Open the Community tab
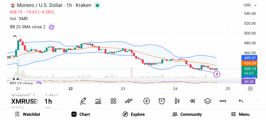The image size is (266, 120). 187,114
